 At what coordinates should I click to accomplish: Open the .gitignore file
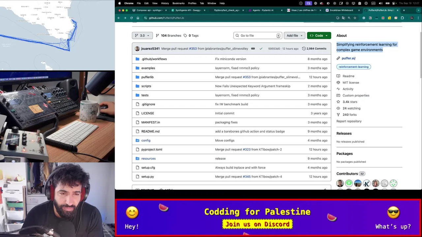(148, 104)
